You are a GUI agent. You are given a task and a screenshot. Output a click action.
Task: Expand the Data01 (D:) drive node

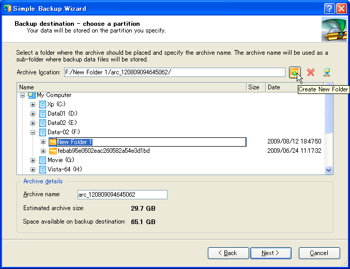coord(33,114)
